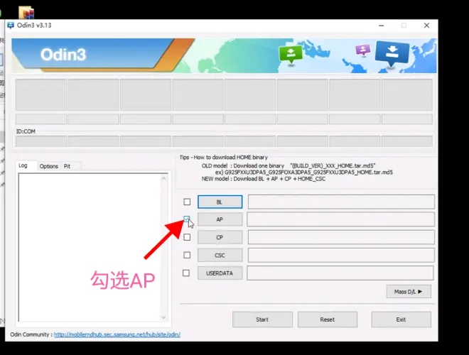Minimize the Odin3 window
Image resolution: width=469 pixels, height=355 pixels.
(382, 26)
